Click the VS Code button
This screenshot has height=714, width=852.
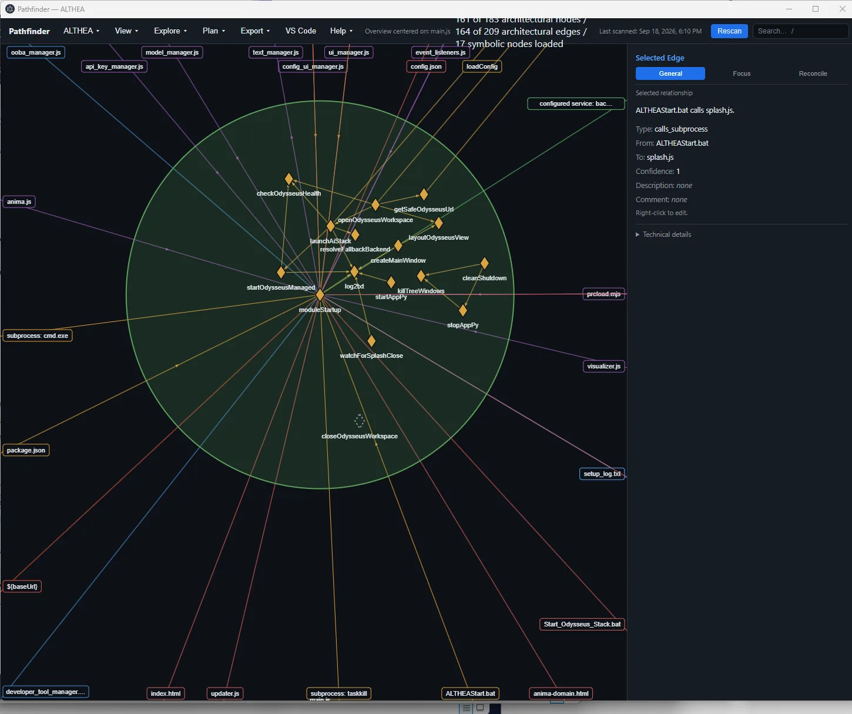301,31
